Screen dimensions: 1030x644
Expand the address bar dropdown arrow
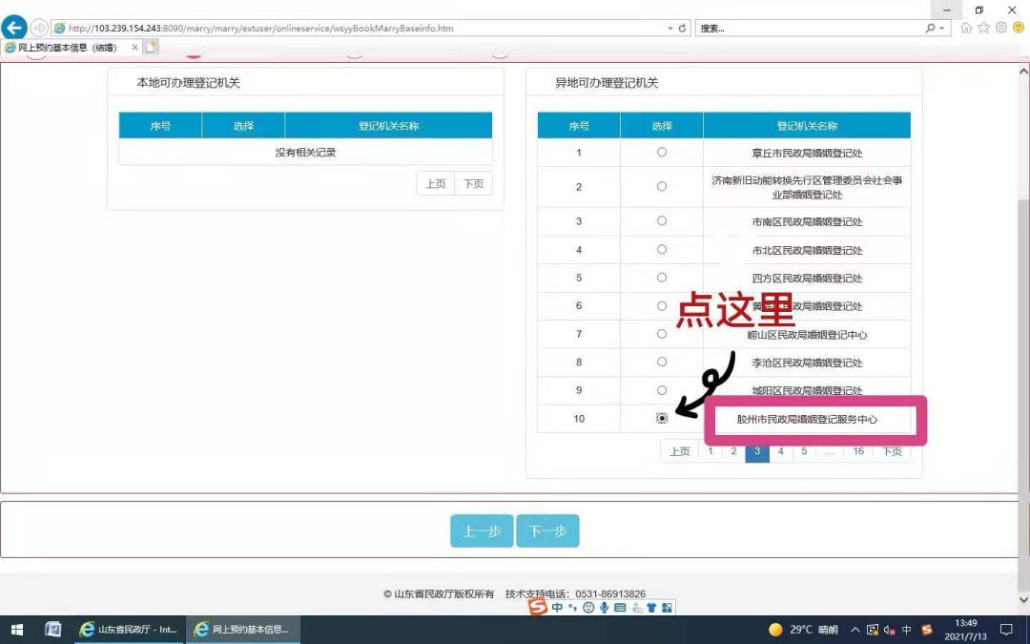(670, 29)
